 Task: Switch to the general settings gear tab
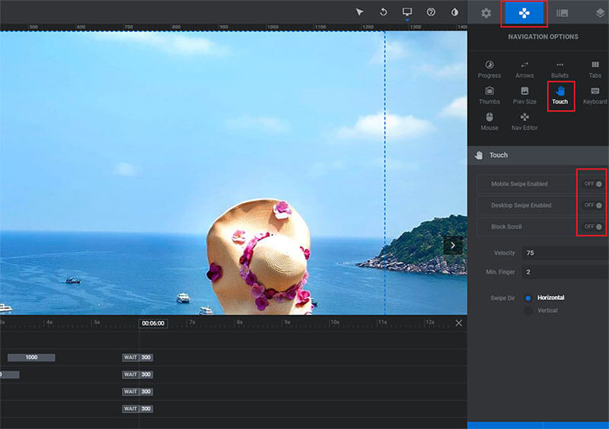486,13
